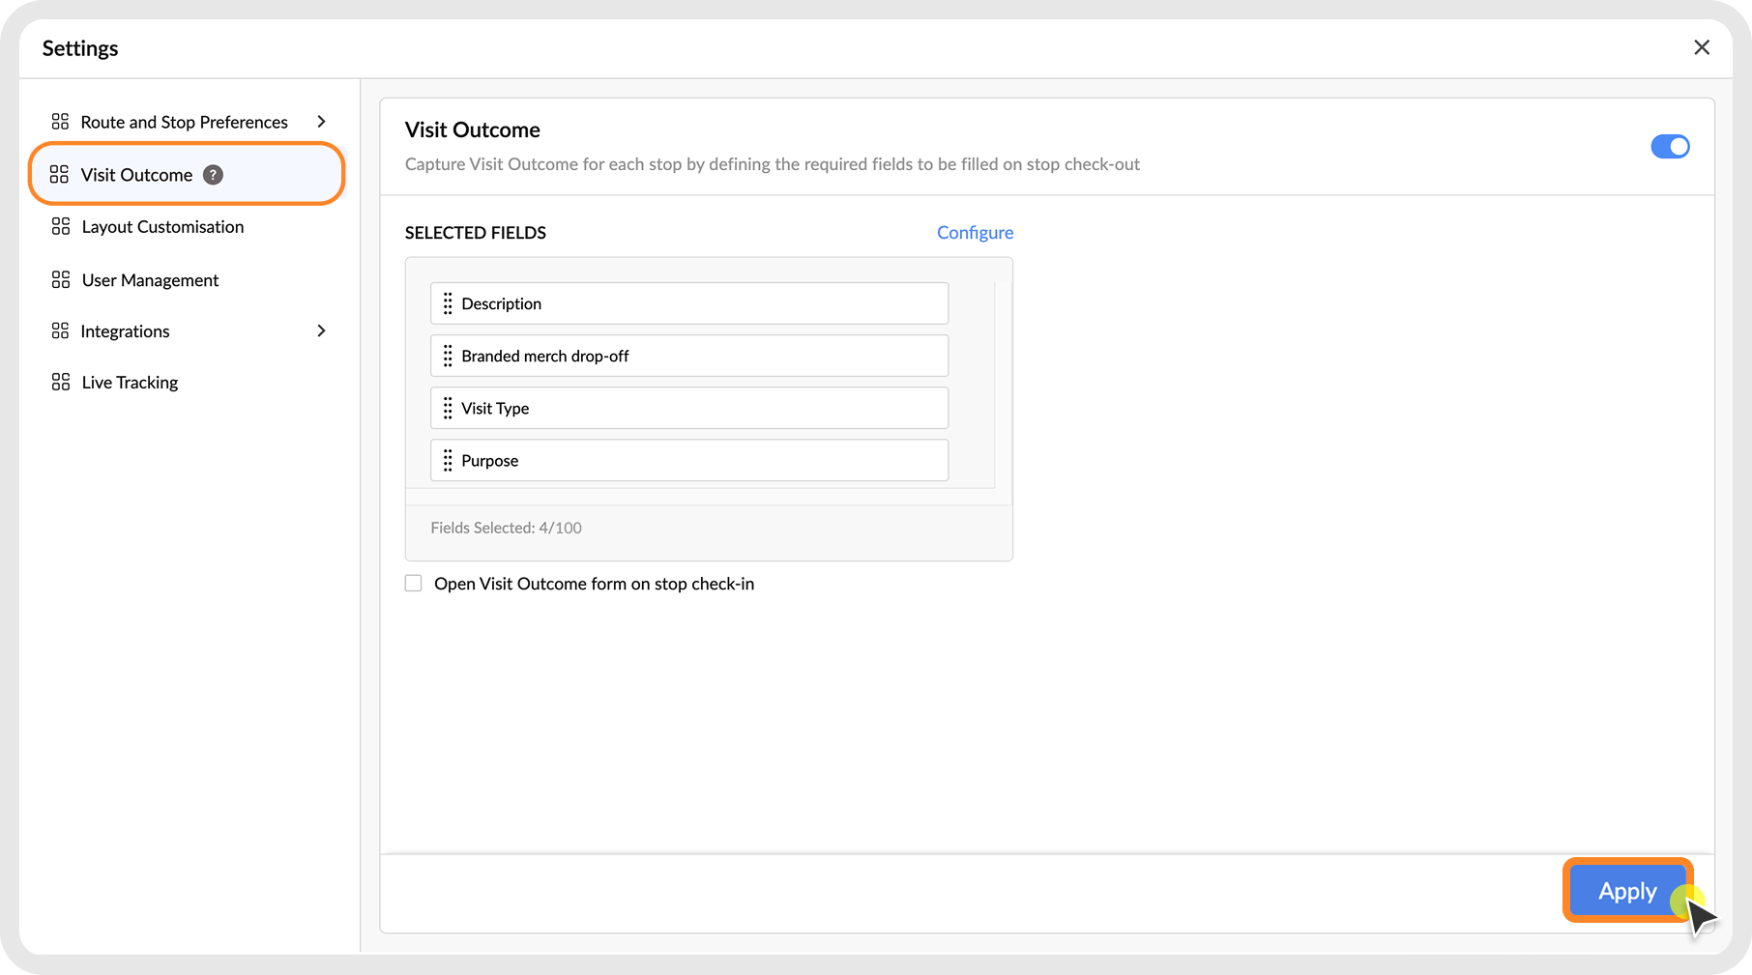
Task: Click the drag handle on Visit Type field
Action: tap(448, 408)
